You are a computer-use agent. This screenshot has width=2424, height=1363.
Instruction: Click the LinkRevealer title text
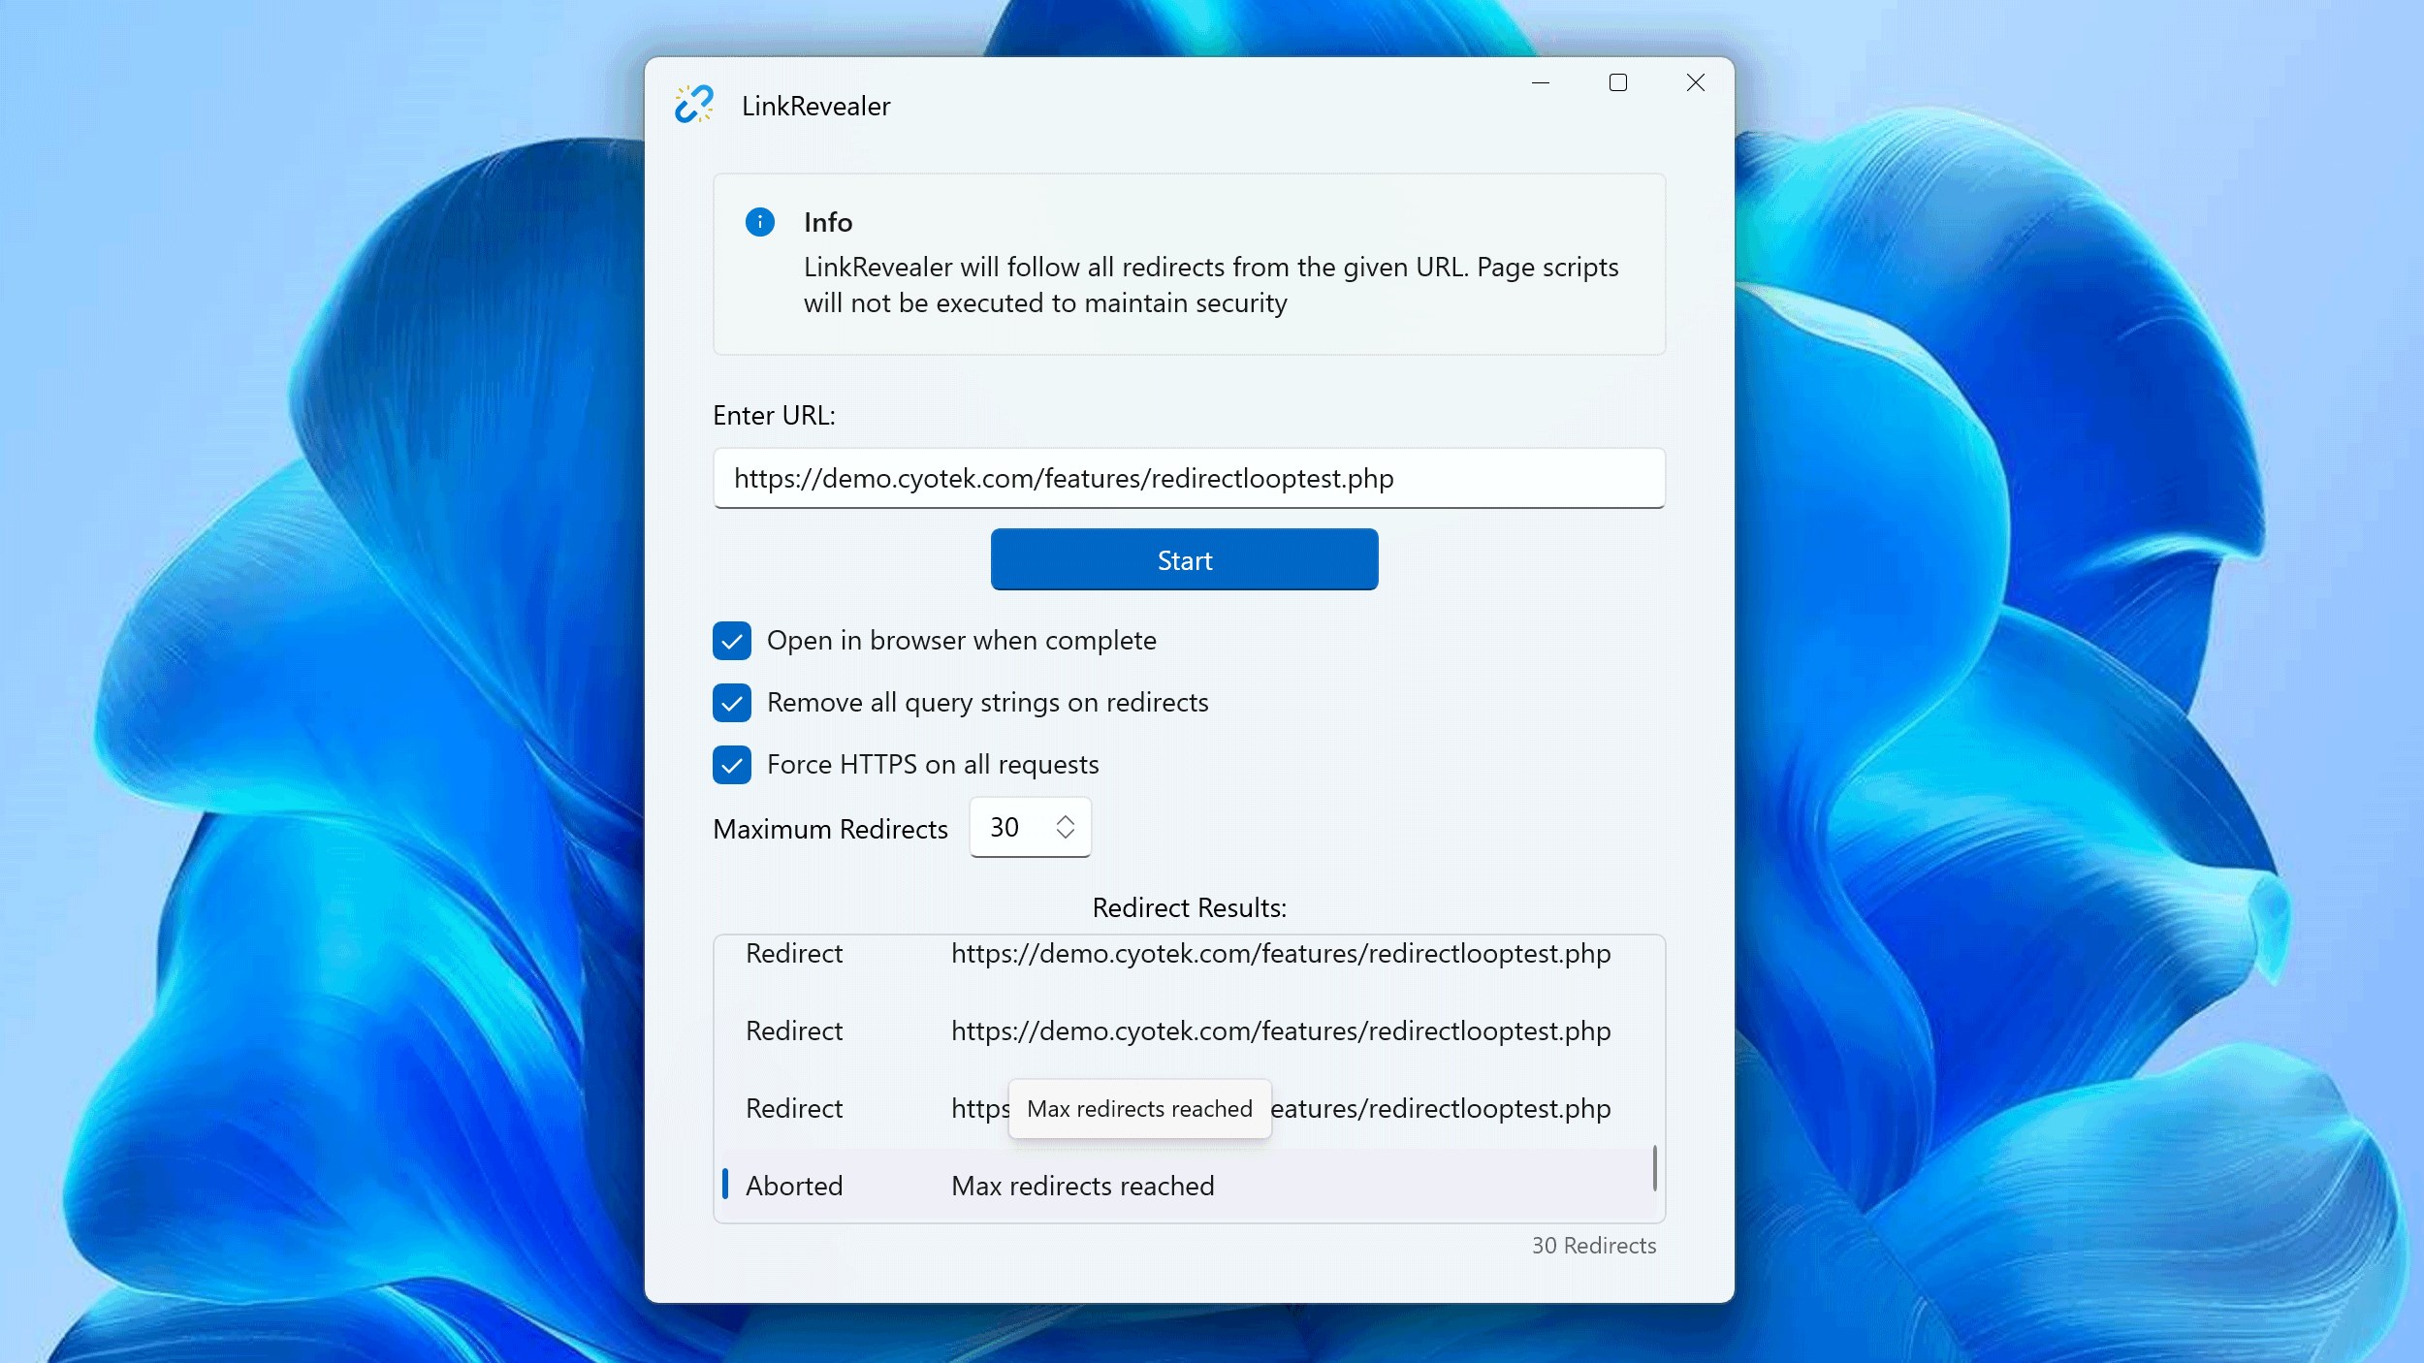815,106
